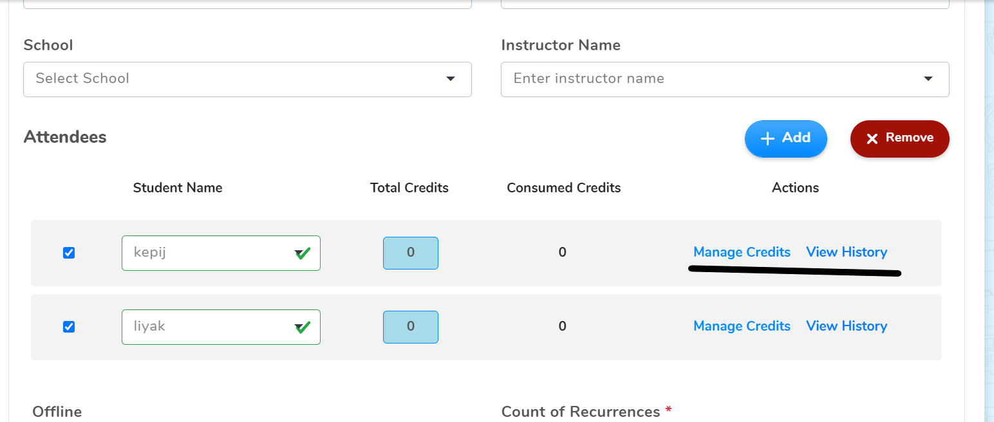This screenshot has width=994, height=422.
Task: Open Manage Credits for liyak
Action: (x=742, y=326)
